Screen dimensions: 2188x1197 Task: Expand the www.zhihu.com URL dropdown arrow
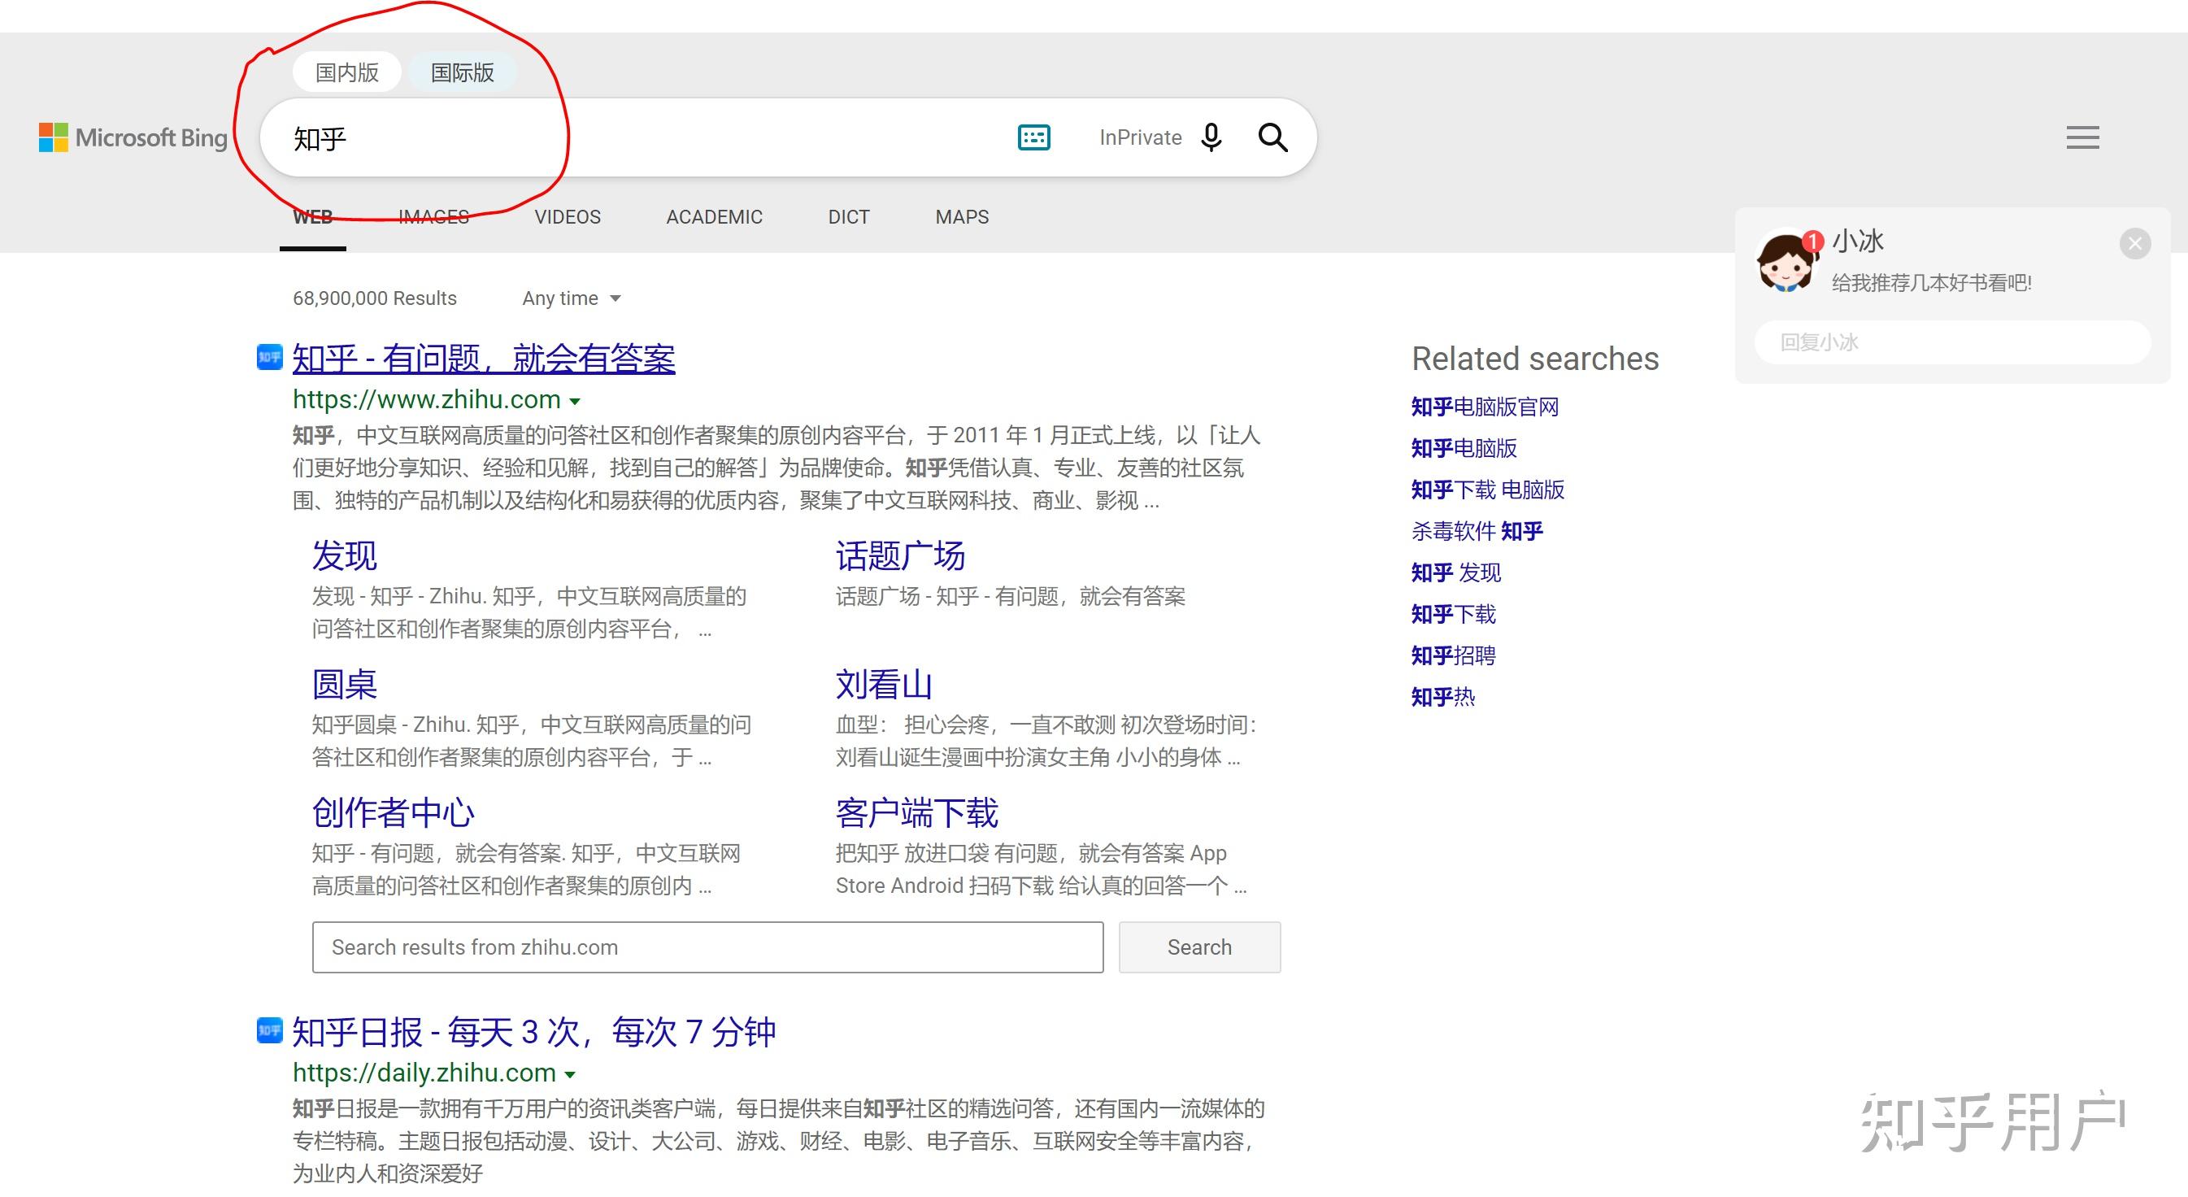(x=575, y=401)
